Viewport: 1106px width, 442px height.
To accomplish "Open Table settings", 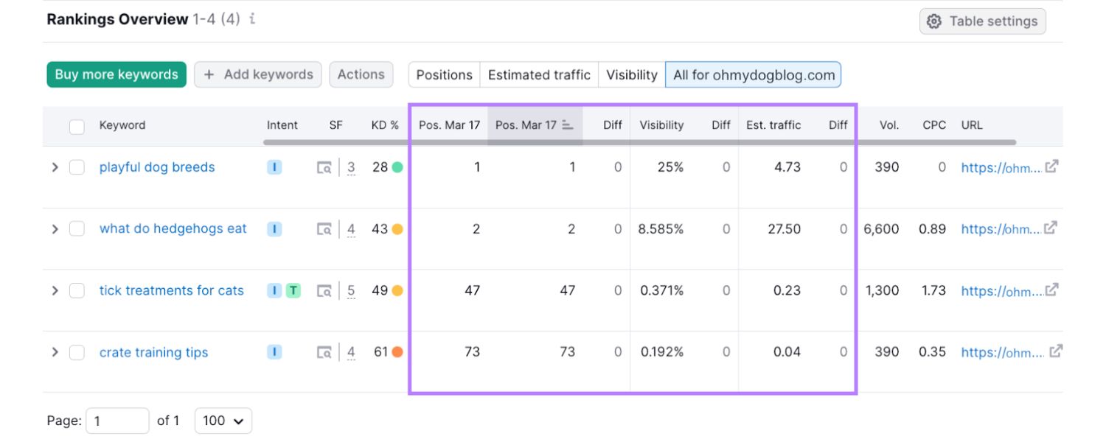I will tap(982, 21).
